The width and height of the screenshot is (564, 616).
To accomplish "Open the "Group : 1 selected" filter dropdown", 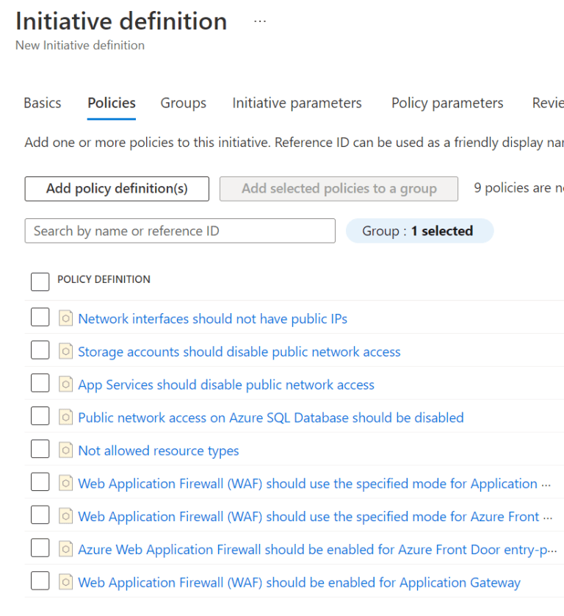I will (x=419, y=230).
